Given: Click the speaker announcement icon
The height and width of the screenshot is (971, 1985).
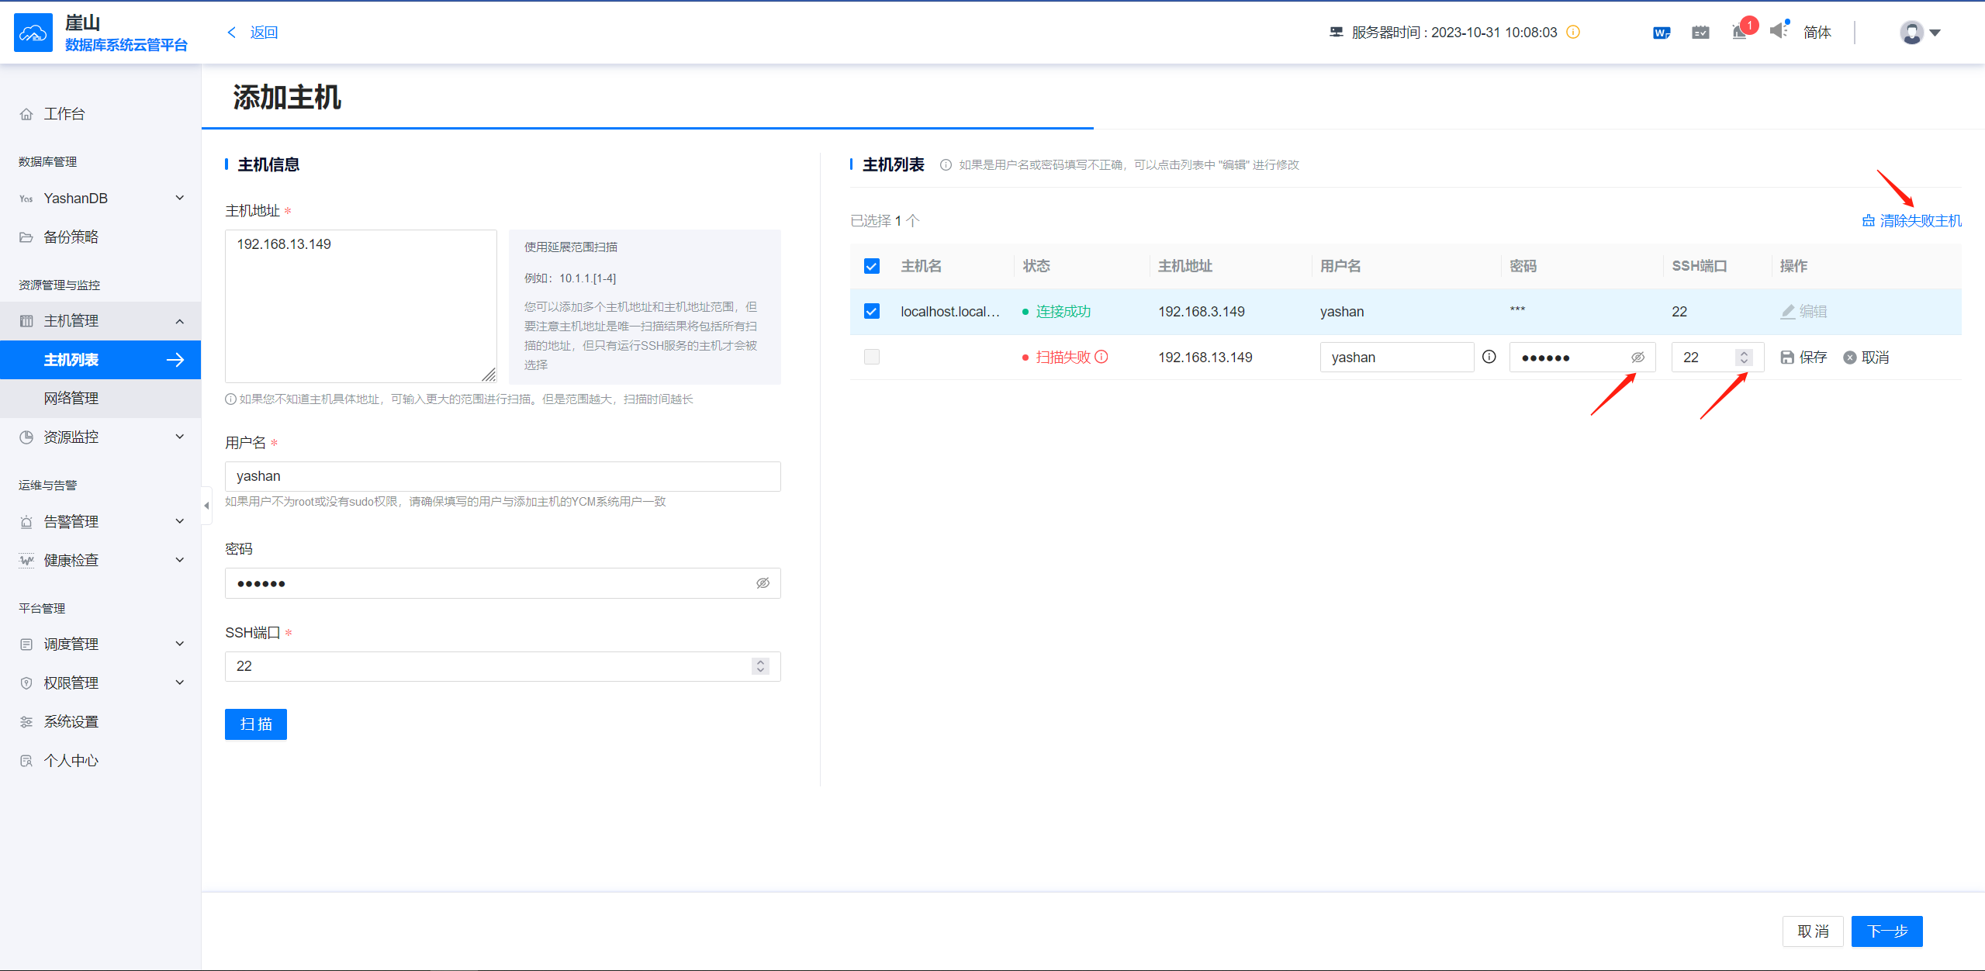Looking at the screenshot, I should point(1778,31).
